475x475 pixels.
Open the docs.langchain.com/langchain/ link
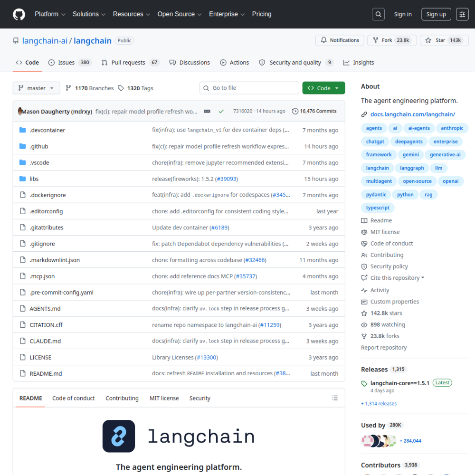point(413,114)
